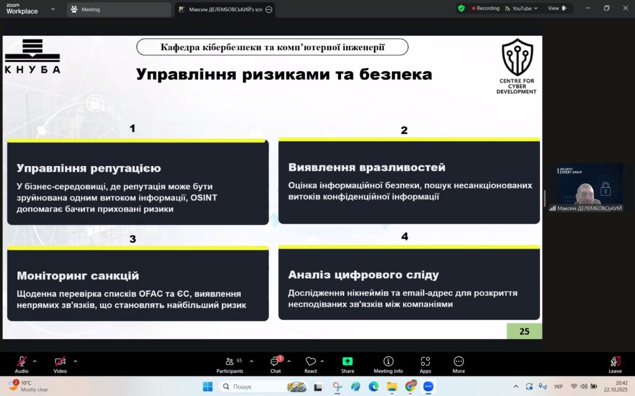
Task: Expand video options chevron next to Video
Action: click(x=75, y=361)
